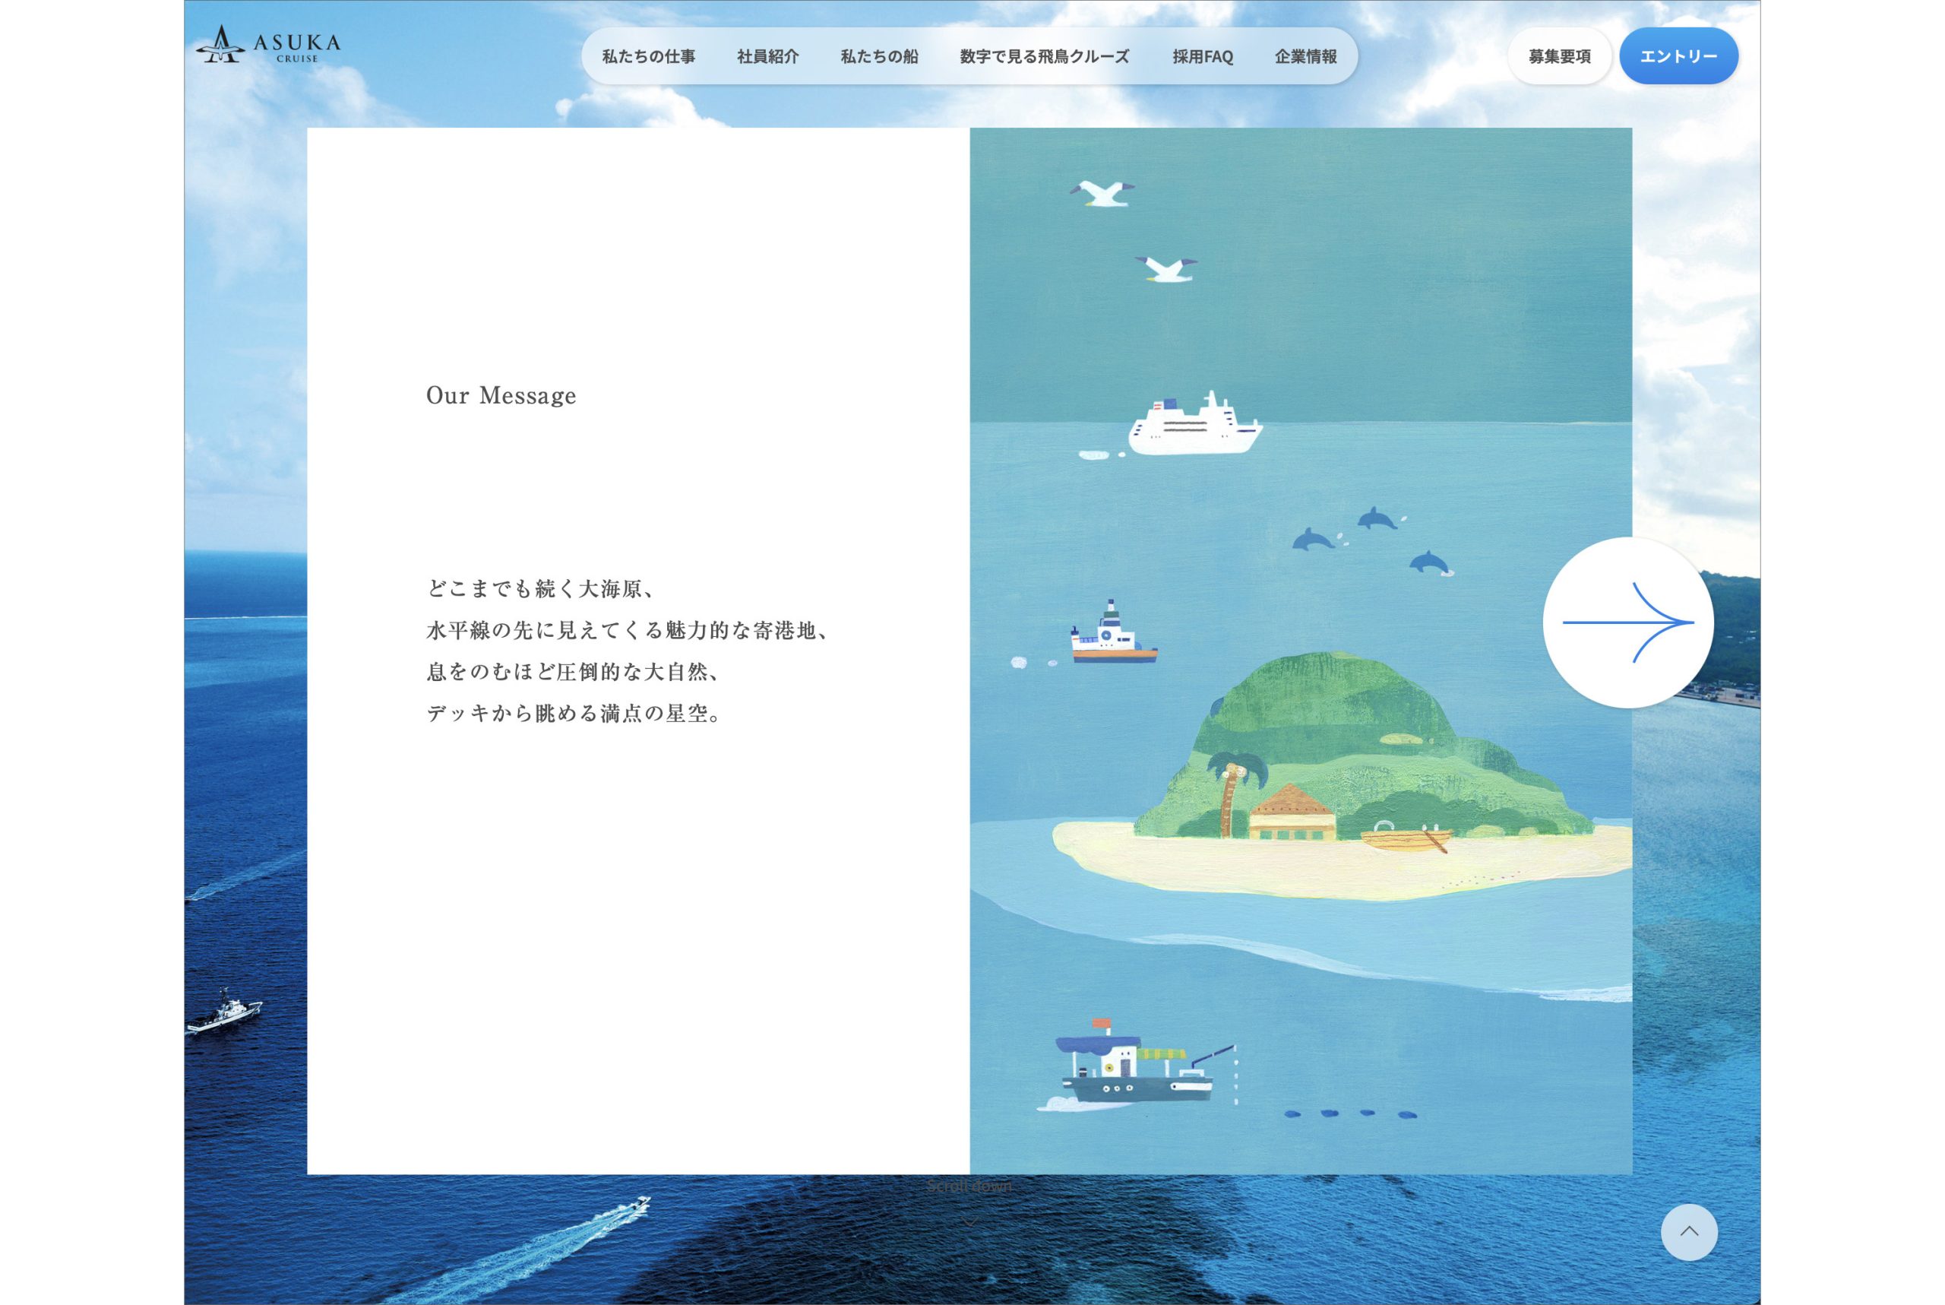
Task: Go to 私たちの船 page
Action: coord(878,56)
